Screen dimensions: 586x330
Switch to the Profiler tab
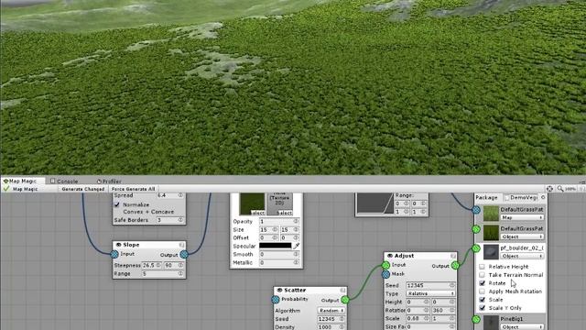coord(109,181)
